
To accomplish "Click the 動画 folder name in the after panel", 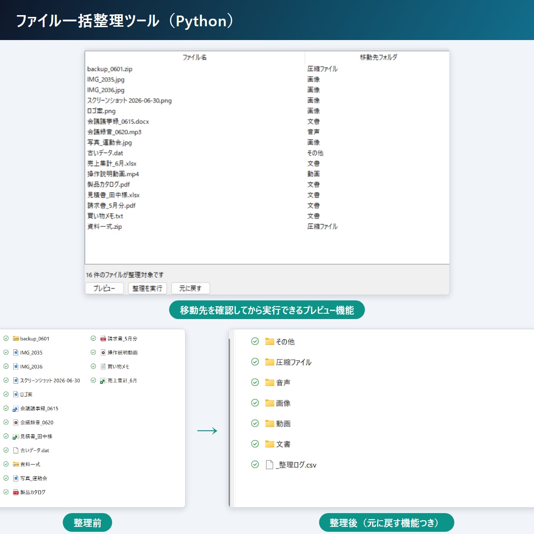I will coord(283,424).
